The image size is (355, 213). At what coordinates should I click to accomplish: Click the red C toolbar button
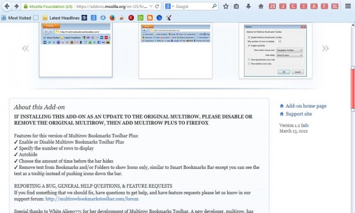point(293,6)
